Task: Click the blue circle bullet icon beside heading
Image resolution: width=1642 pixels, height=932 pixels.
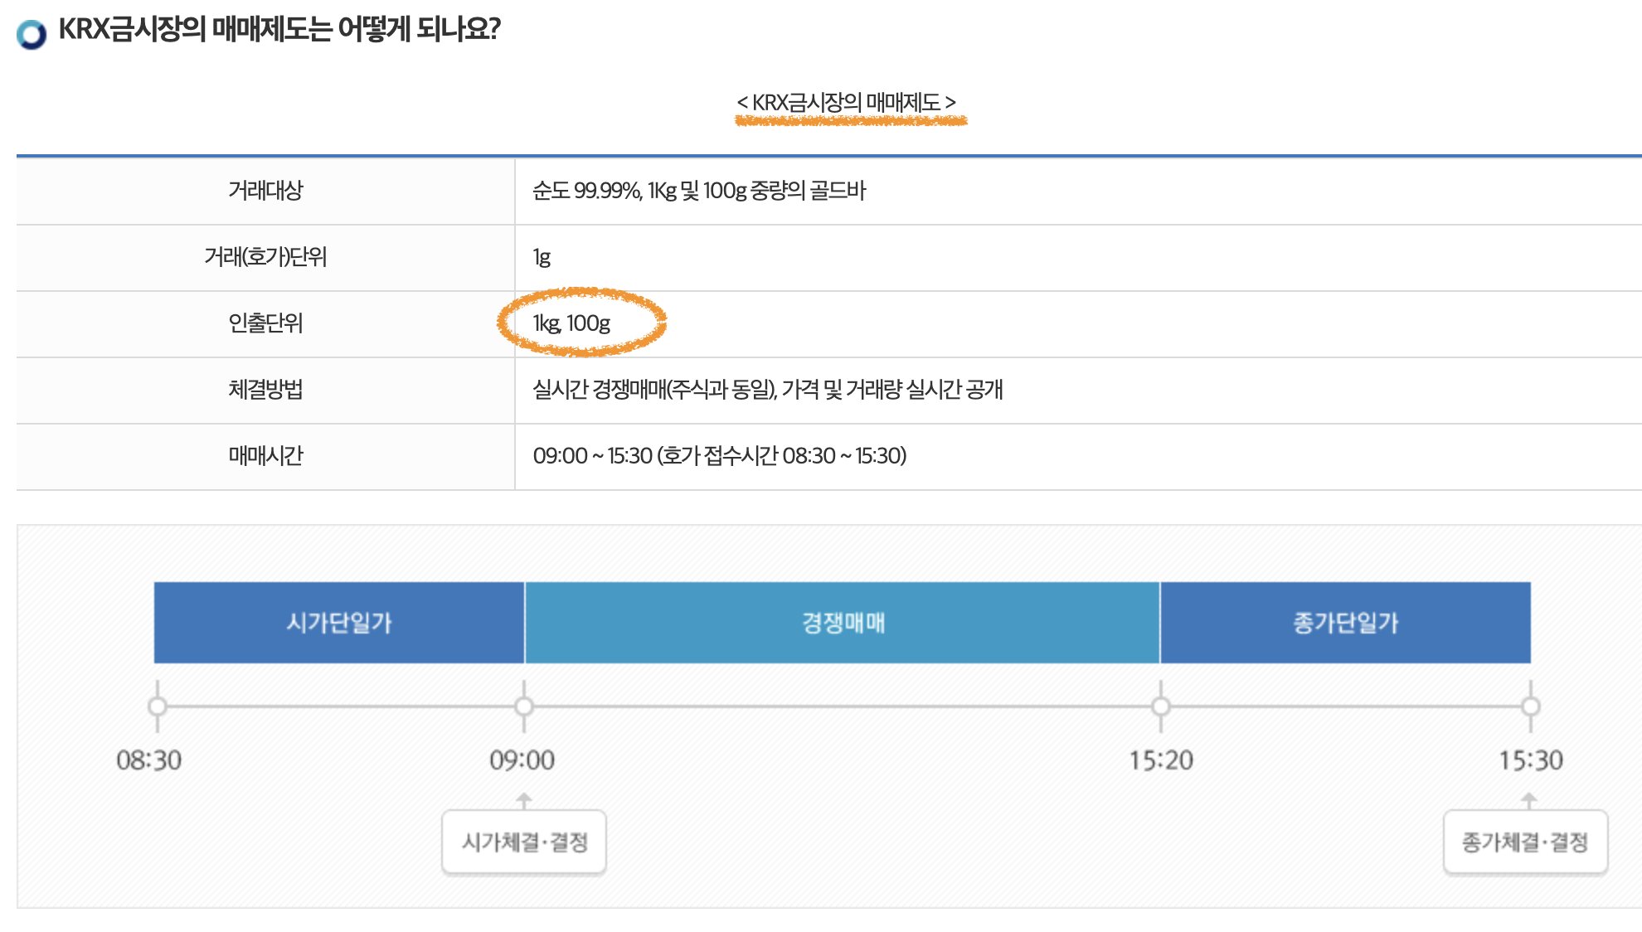Action: pos(32,34)
